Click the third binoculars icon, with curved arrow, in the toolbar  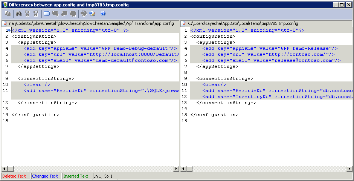coord(36,14)
